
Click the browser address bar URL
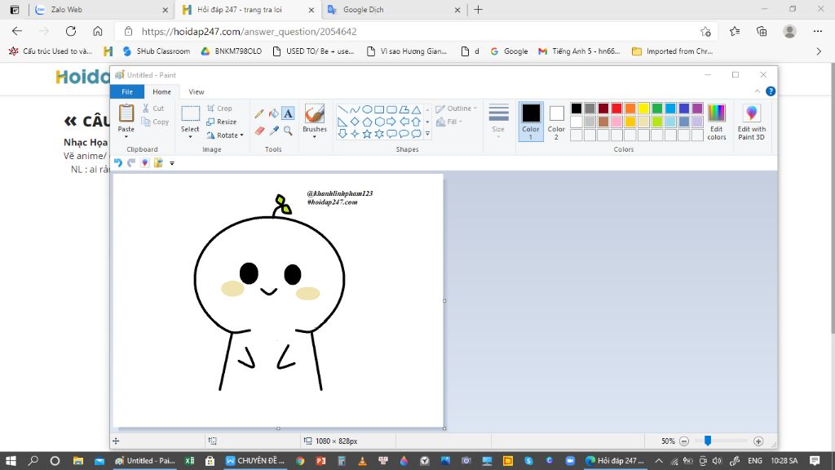(x=249, y=32)
